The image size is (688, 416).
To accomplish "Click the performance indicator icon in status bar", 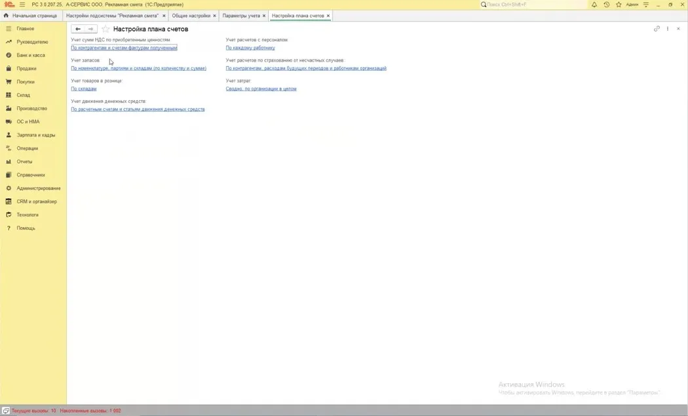I will (6, 411).
